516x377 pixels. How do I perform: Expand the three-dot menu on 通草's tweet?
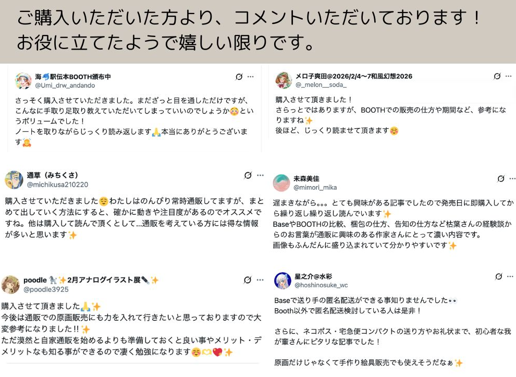point(260,176)
